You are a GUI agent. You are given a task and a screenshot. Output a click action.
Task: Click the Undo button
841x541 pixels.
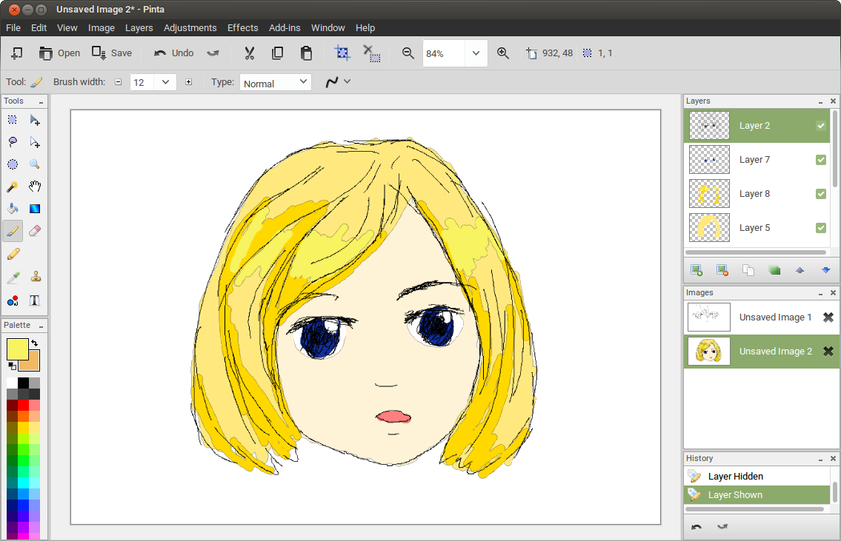click(173, 53)
